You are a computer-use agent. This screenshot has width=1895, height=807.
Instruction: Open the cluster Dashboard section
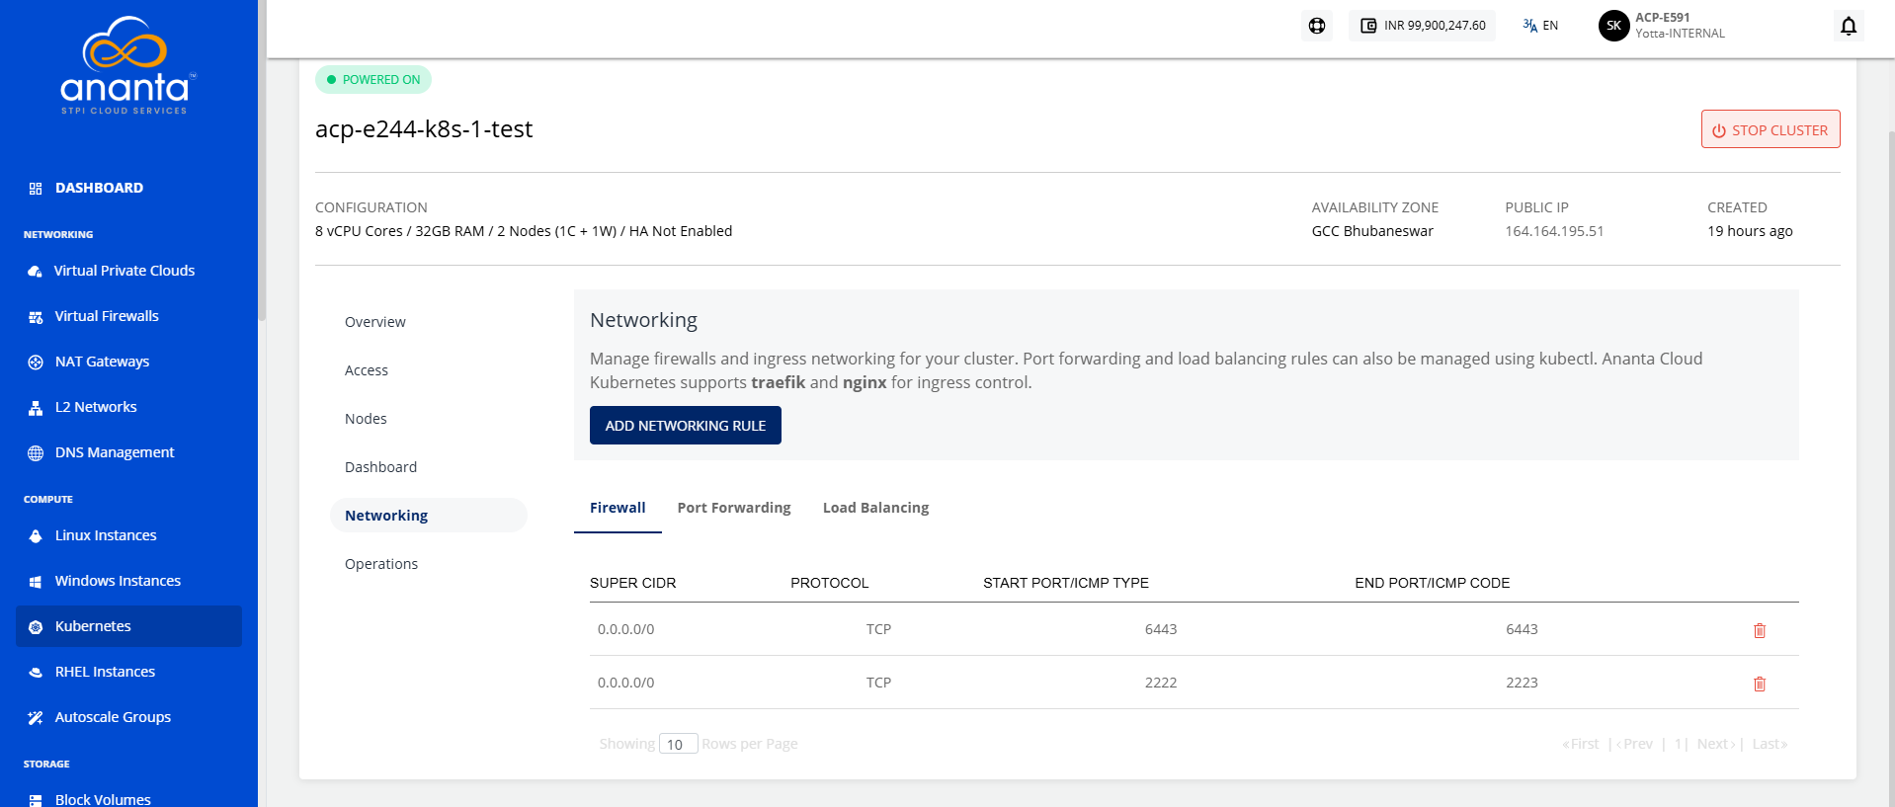click(x=380, y=467)
